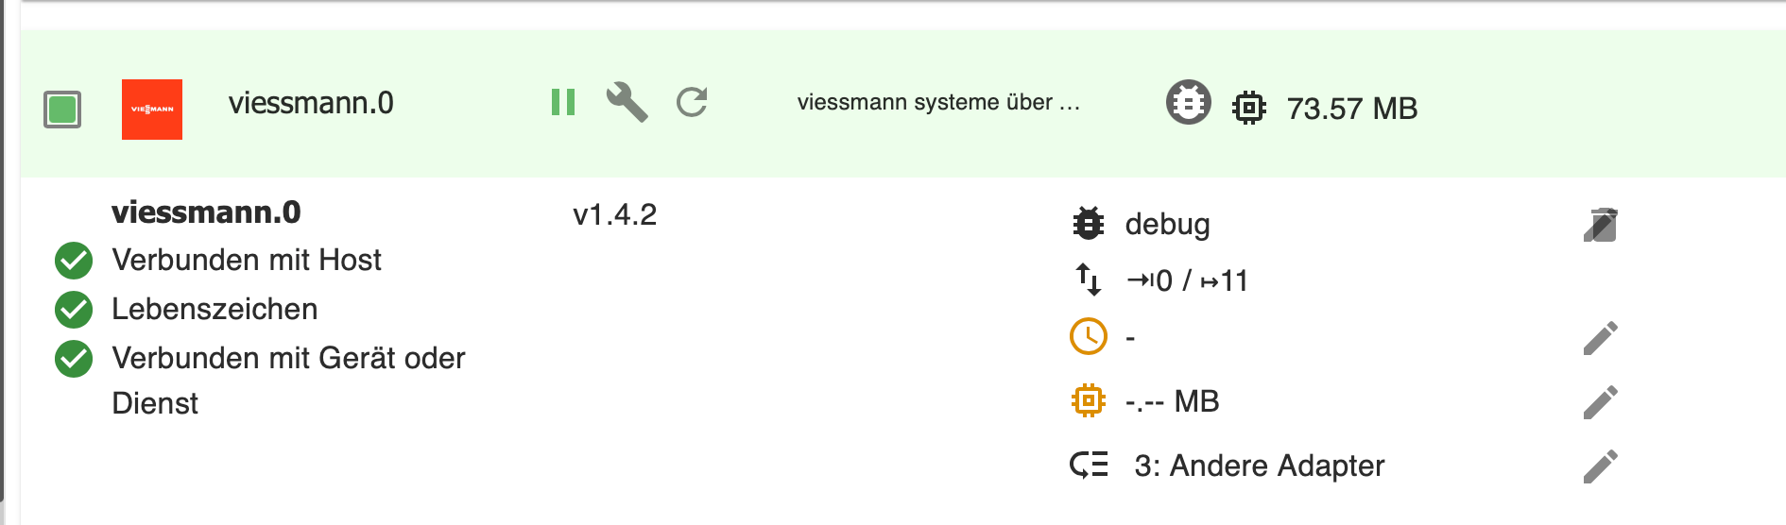The height and width of the screenshot is (525, 1786).
Task: Collapse the viessmann.0 header row
Action: pyautogui.click(x=902, y=103)
